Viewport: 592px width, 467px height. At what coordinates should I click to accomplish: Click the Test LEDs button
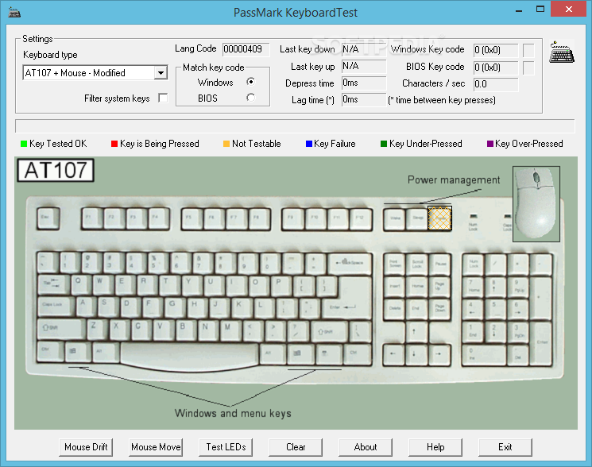point(226,447)
